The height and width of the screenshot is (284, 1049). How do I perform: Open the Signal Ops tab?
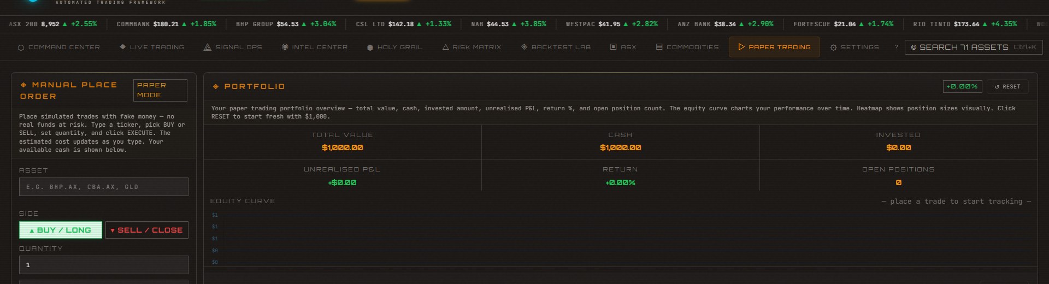click(233, 48)
